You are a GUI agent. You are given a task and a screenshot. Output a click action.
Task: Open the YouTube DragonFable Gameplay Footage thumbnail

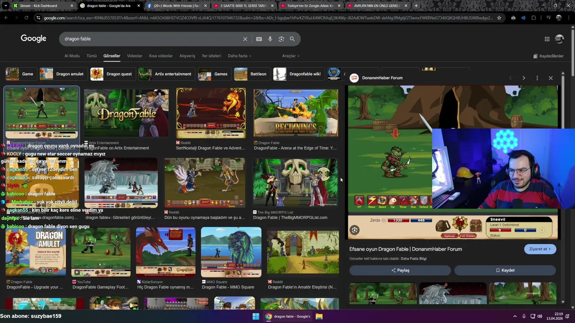101,252
